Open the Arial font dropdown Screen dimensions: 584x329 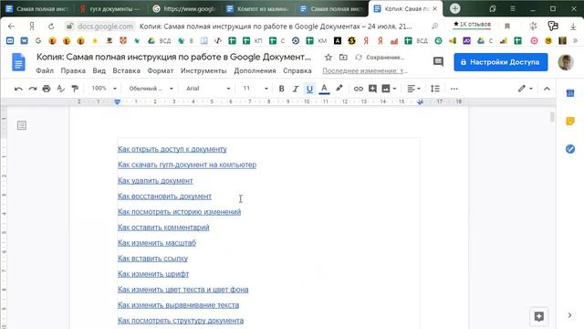[208, 89]
